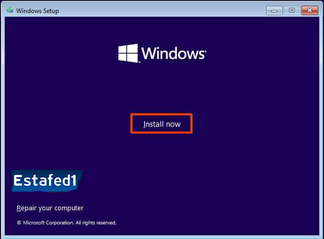Image resolution: width=324 pixels, height=239 pixels.
Task: Click the registered trademark mark after Windows
Action: [205, 51]
